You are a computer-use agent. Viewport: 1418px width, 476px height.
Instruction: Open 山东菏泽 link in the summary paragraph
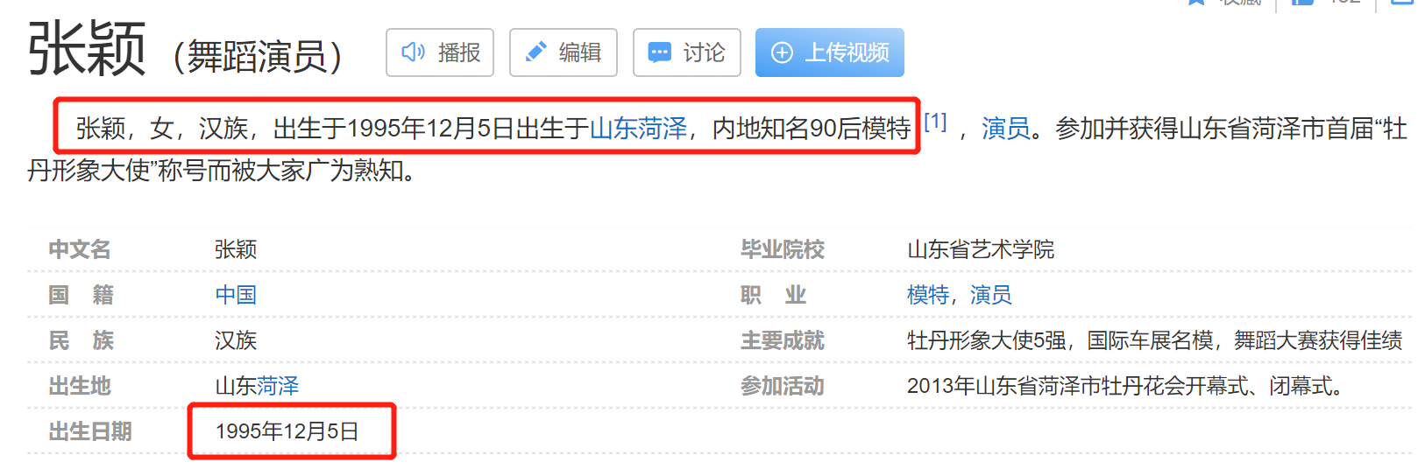pyautogui.click(x=638, y=129)
